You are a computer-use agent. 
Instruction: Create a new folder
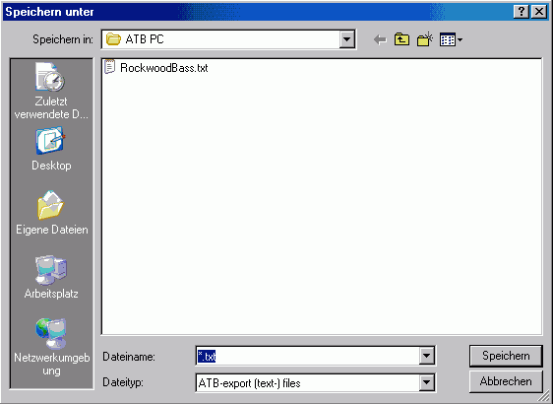tap(425, 39)
